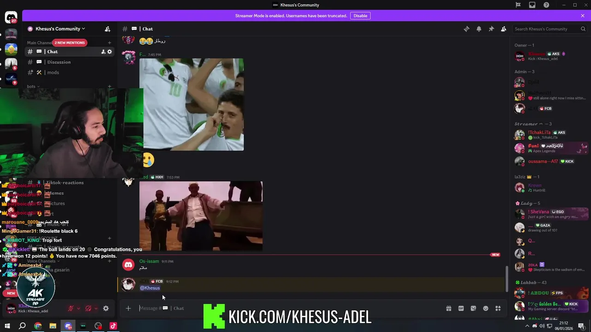591x332 pixels.
Task: Open member Golden Be... with KICK tag
Action: pos(551,306)
